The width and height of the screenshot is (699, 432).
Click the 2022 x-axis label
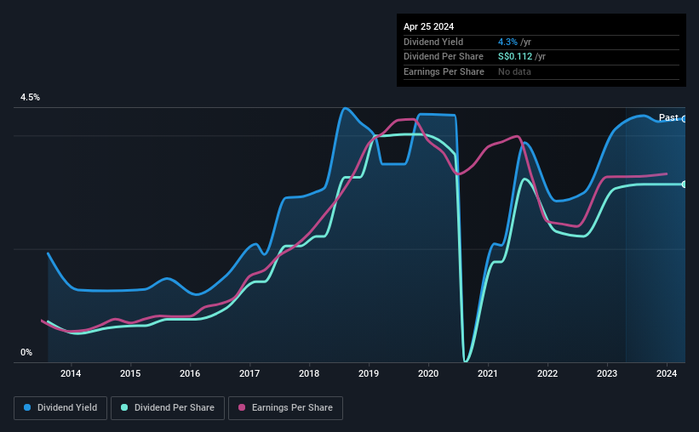(x=547, y=373)
